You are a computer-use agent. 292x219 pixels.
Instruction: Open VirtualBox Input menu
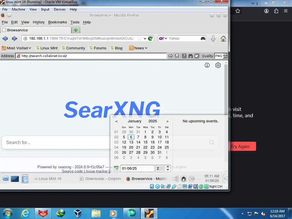[x=45, y=9]
